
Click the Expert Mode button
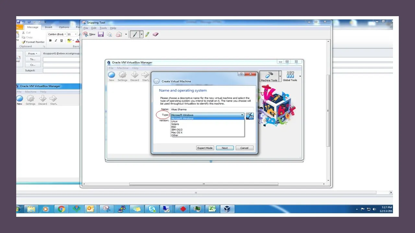click(x=205, y=148)
